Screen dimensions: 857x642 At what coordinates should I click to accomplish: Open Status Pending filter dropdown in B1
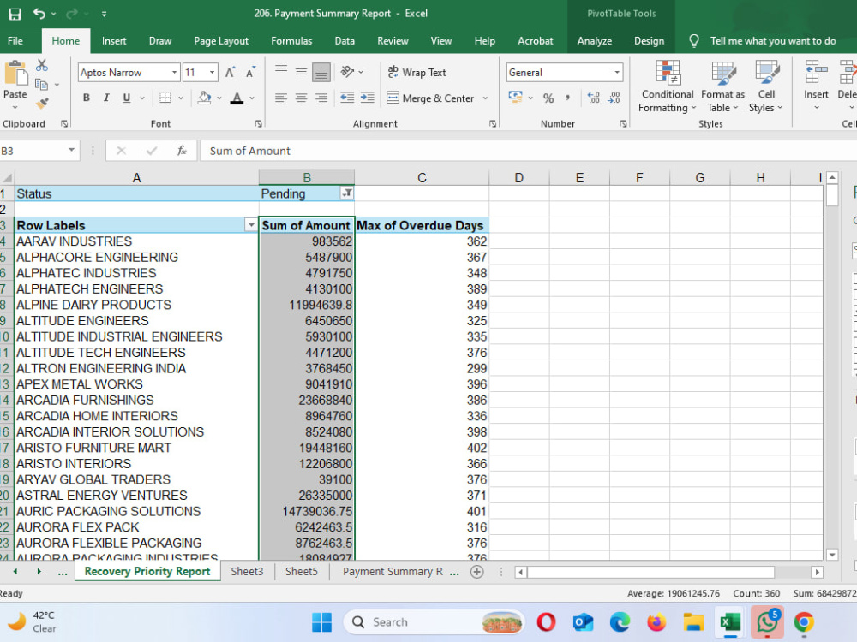point(346,193)
